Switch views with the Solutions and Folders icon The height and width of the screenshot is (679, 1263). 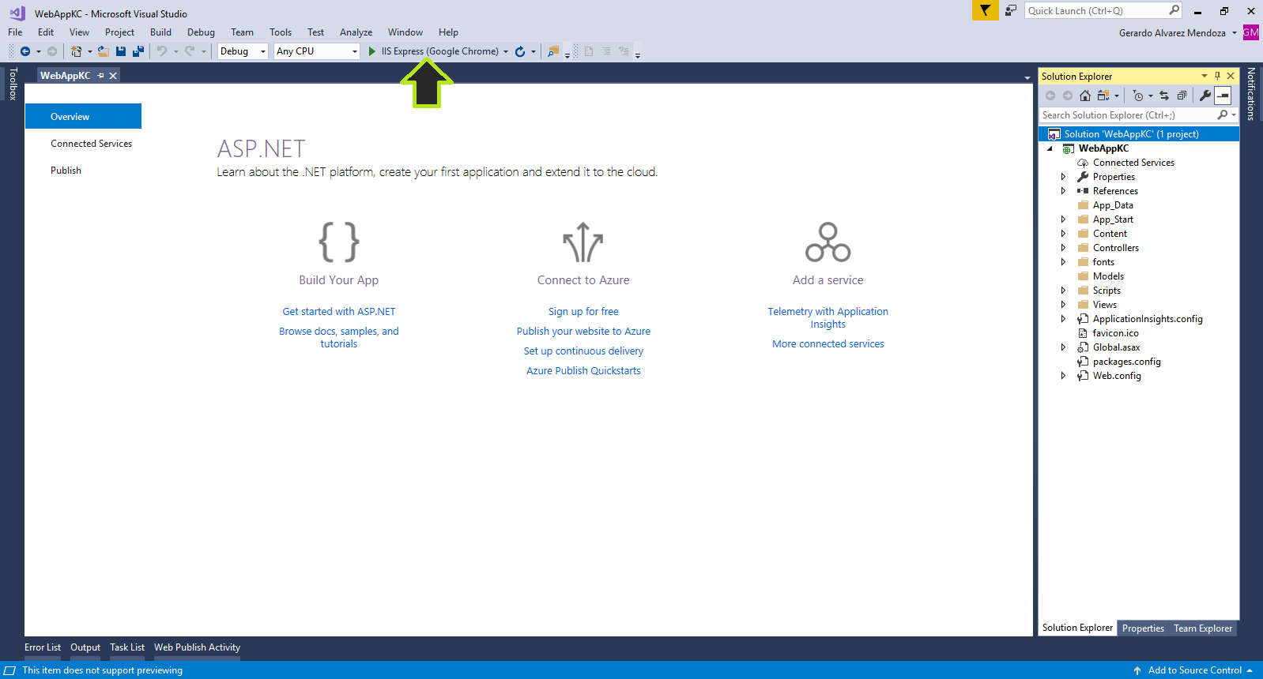point(1103,96)
